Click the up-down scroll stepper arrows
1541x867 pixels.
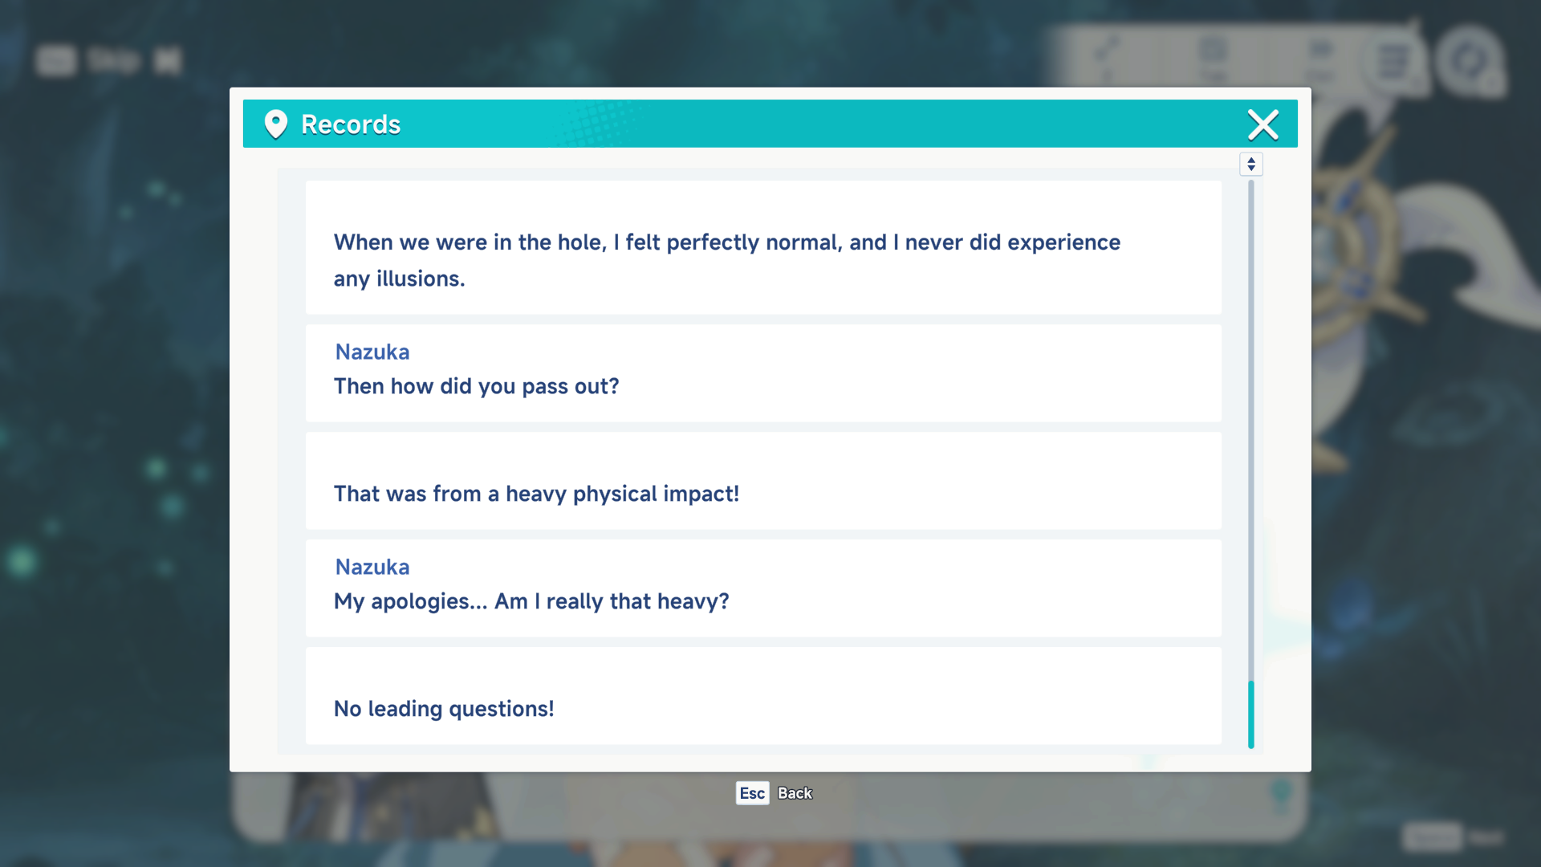(x=1250, y=165)
